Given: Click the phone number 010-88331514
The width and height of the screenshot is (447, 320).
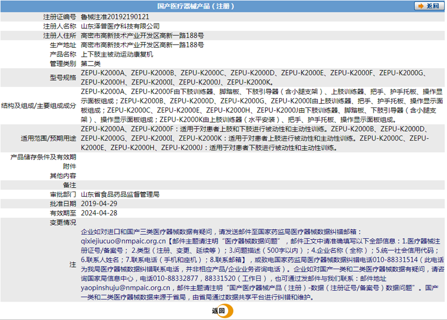Looking at the screenshot, I should click(395, 260).
